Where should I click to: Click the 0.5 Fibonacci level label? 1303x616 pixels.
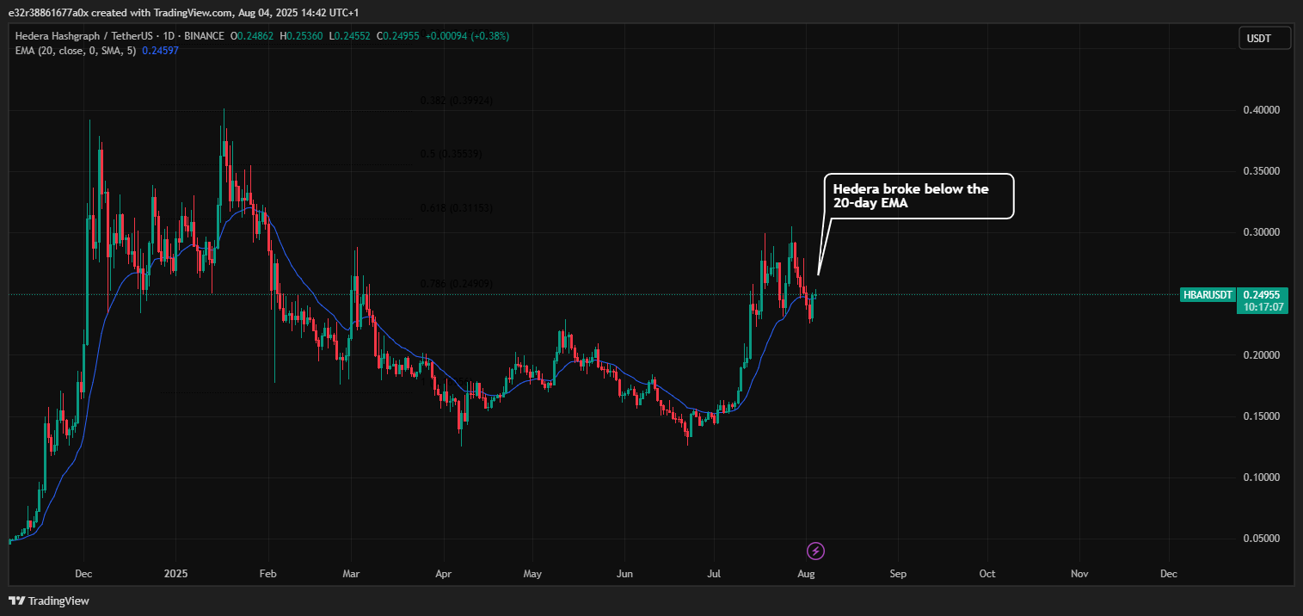[451, 154]
